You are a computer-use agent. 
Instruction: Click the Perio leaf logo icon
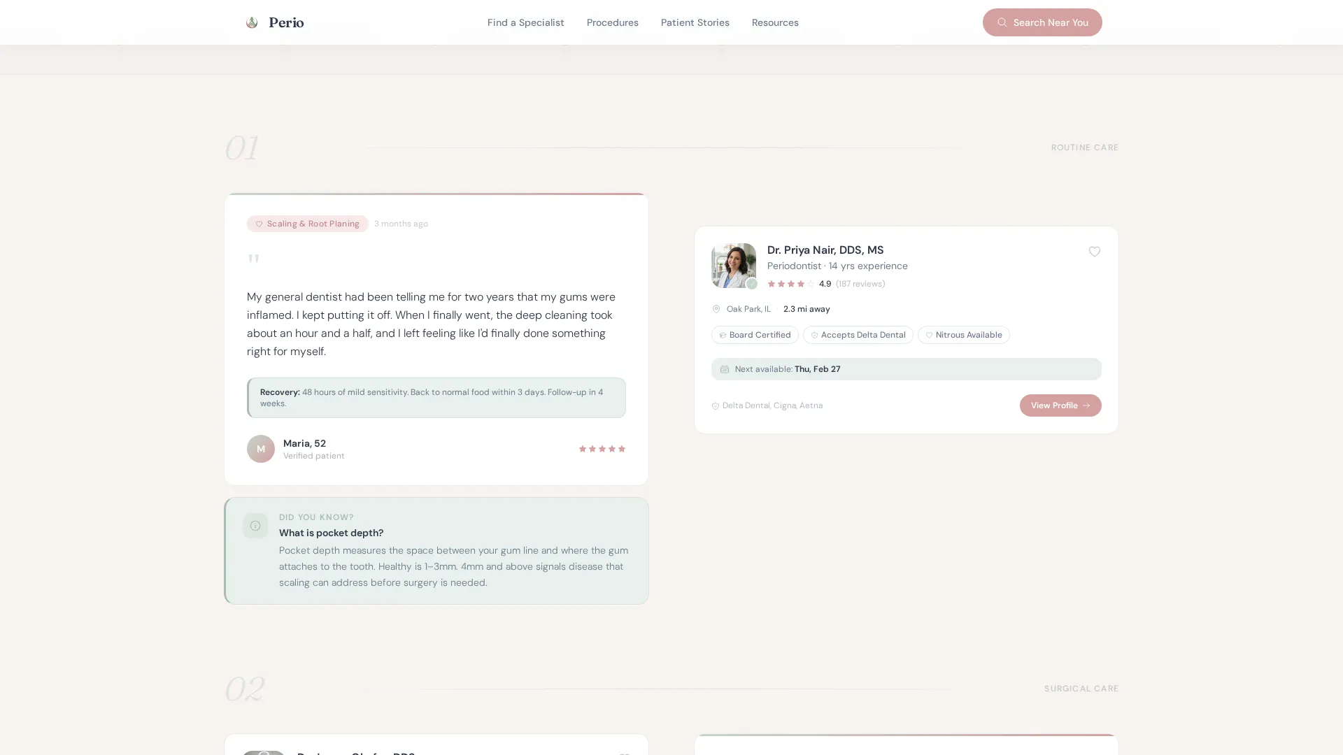252,22
